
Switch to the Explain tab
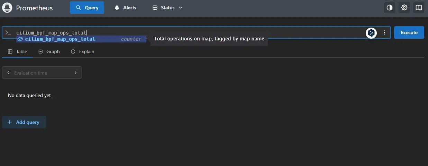[83, 51]
